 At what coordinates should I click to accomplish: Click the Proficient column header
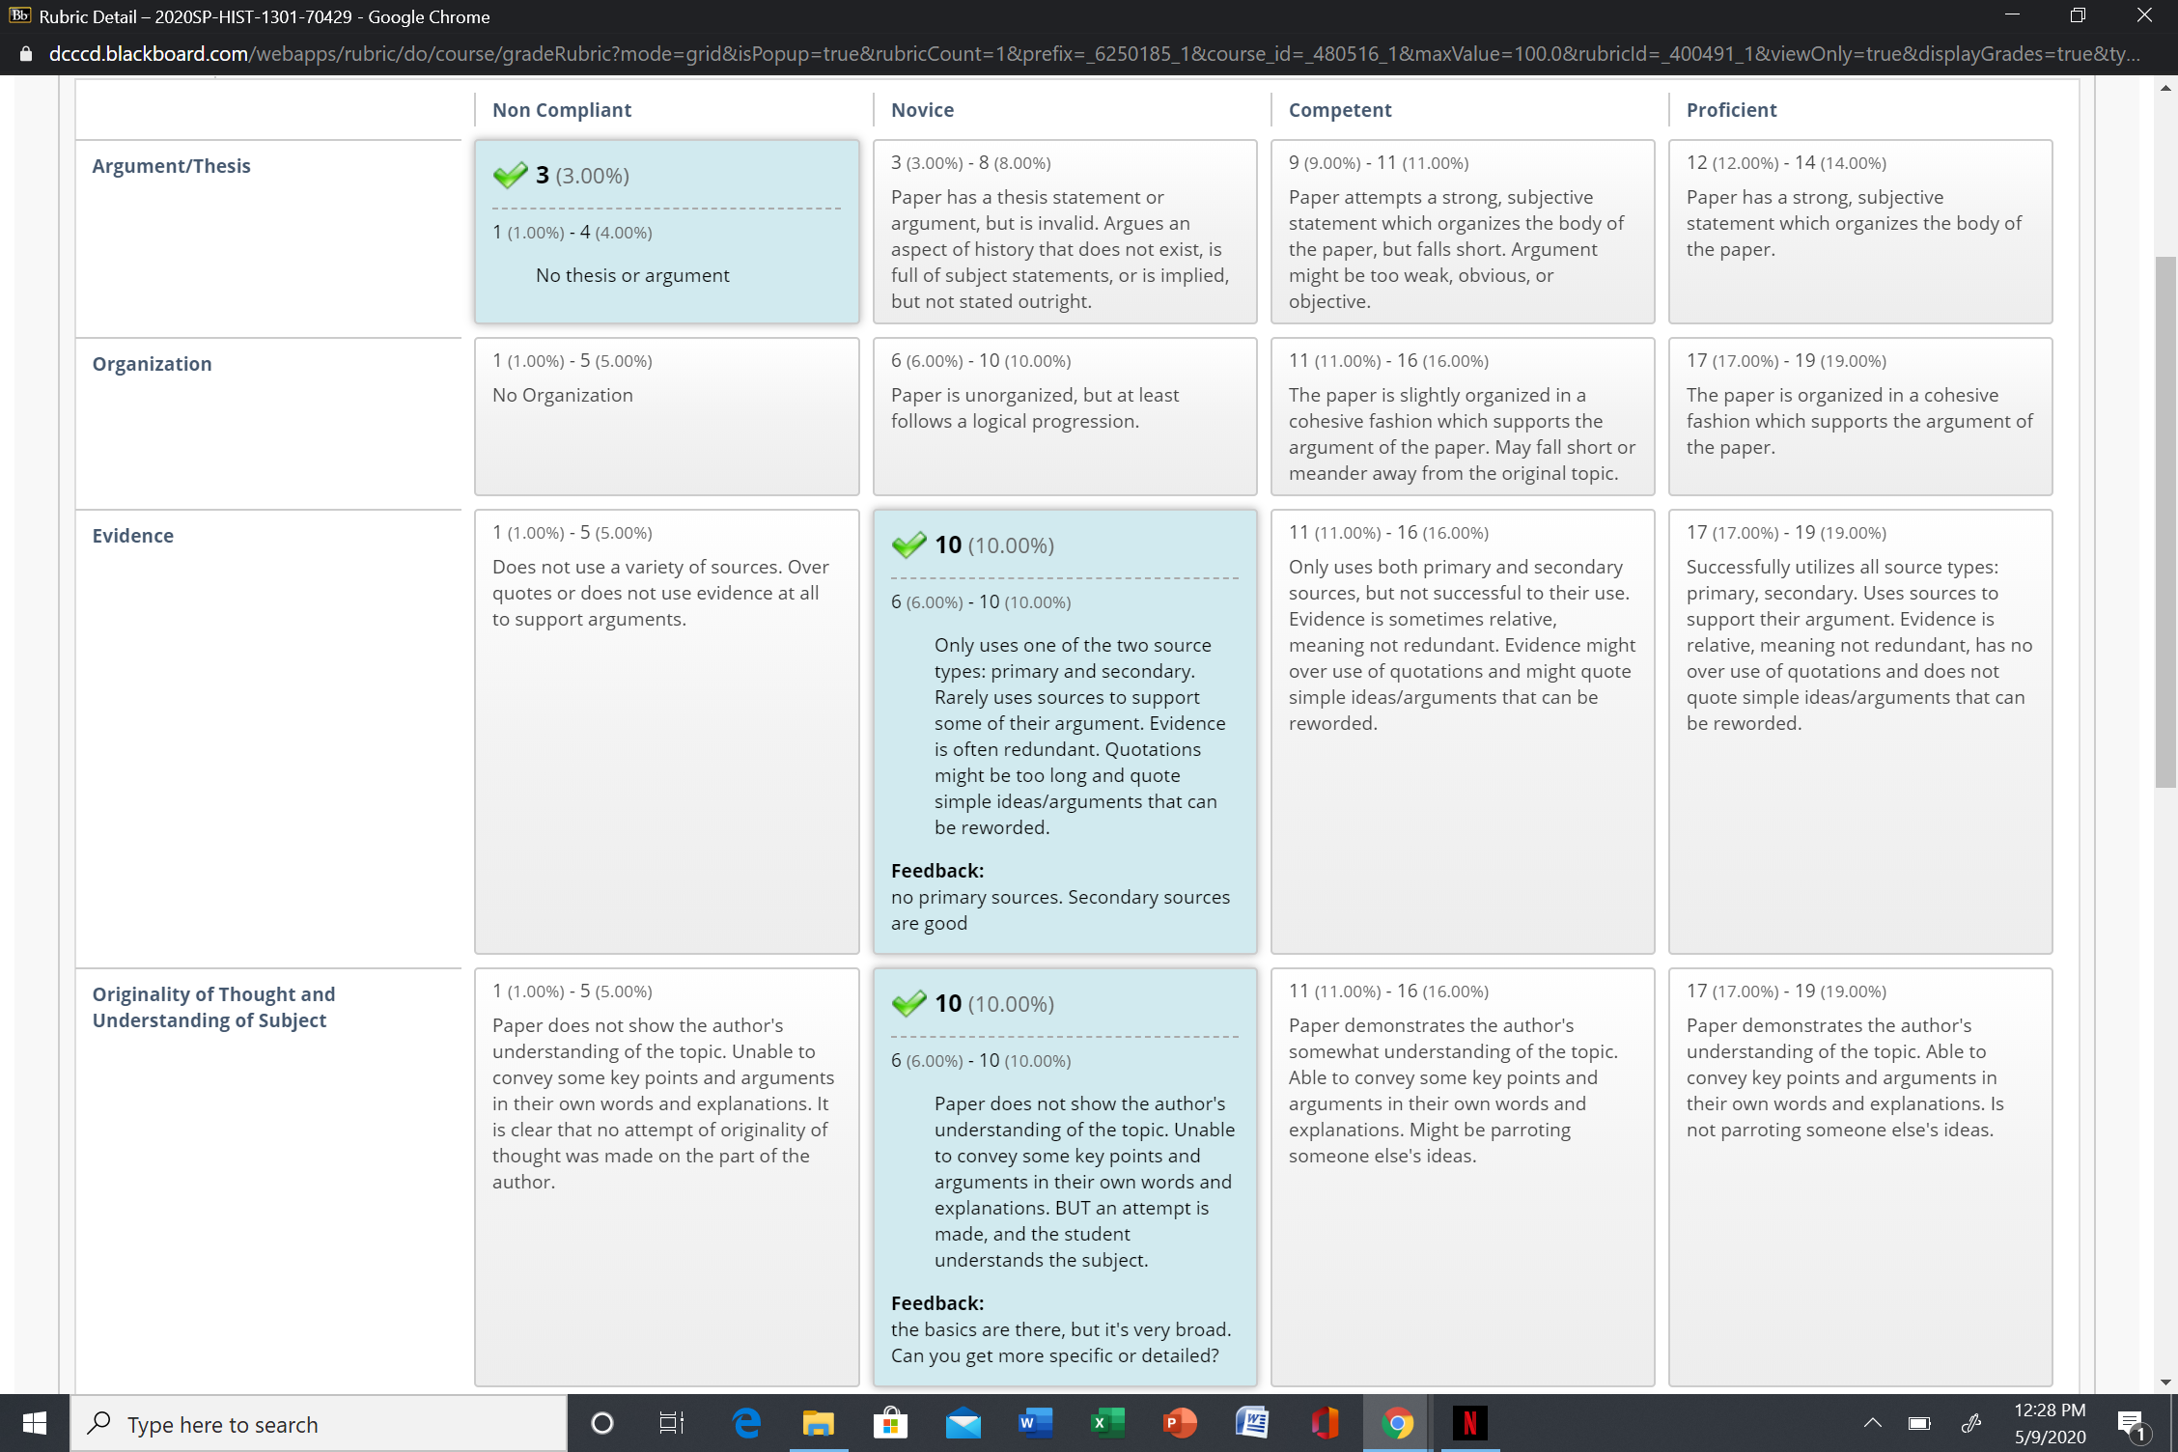coord(1731,110)
